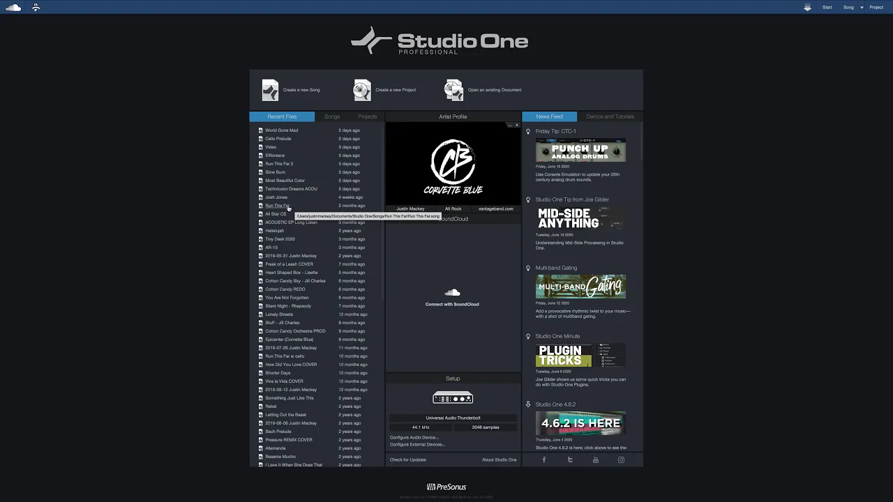Click Configure External Devices link
Image resolution: width=893 pixels, height=502 pixels.
(x=417, y=444)
